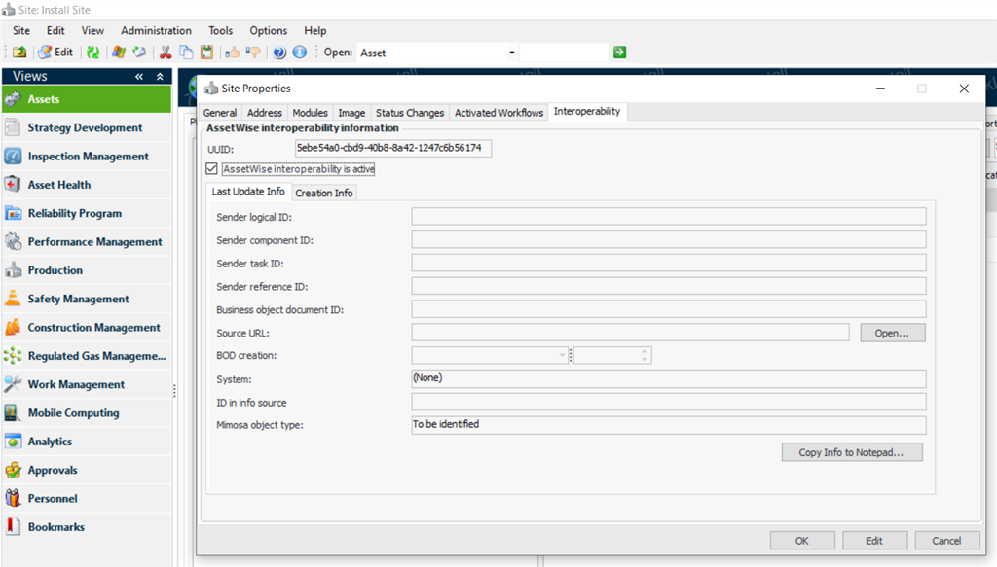Click the green refresh arrows icon
The image size is (997, 567).
pyautogui.click(x=92, y=53)
